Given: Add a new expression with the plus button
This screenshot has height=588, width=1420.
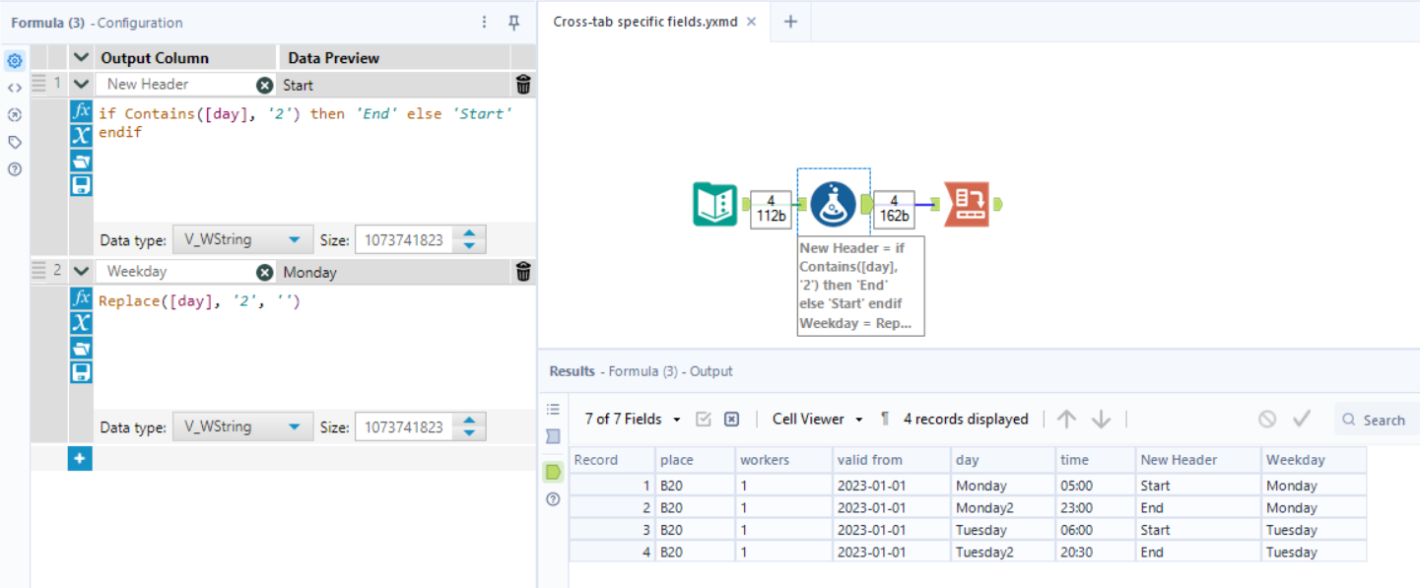Looking at the screenshot, I should 79,458.
